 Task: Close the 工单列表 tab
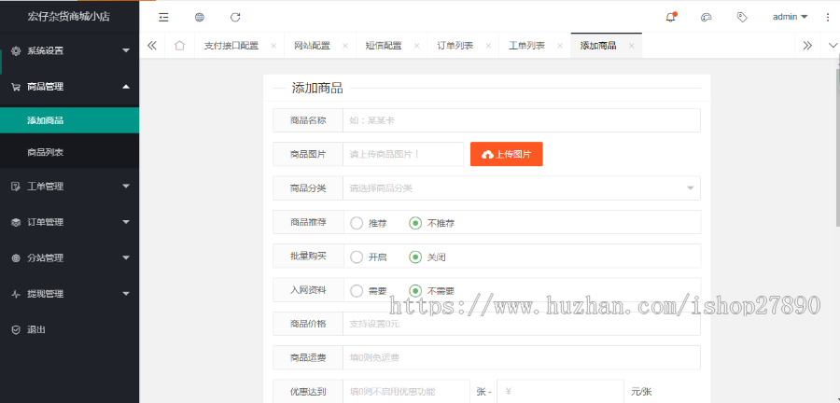(560, 46)
